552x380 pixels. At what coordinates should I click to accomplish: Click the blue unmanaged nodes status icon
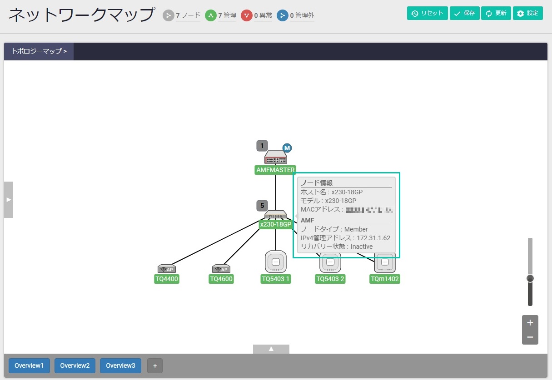283,16
